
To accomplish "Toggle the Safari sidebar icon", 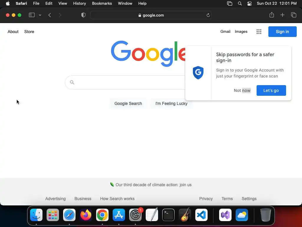I will pyautogui.click(x=32, y=15).
